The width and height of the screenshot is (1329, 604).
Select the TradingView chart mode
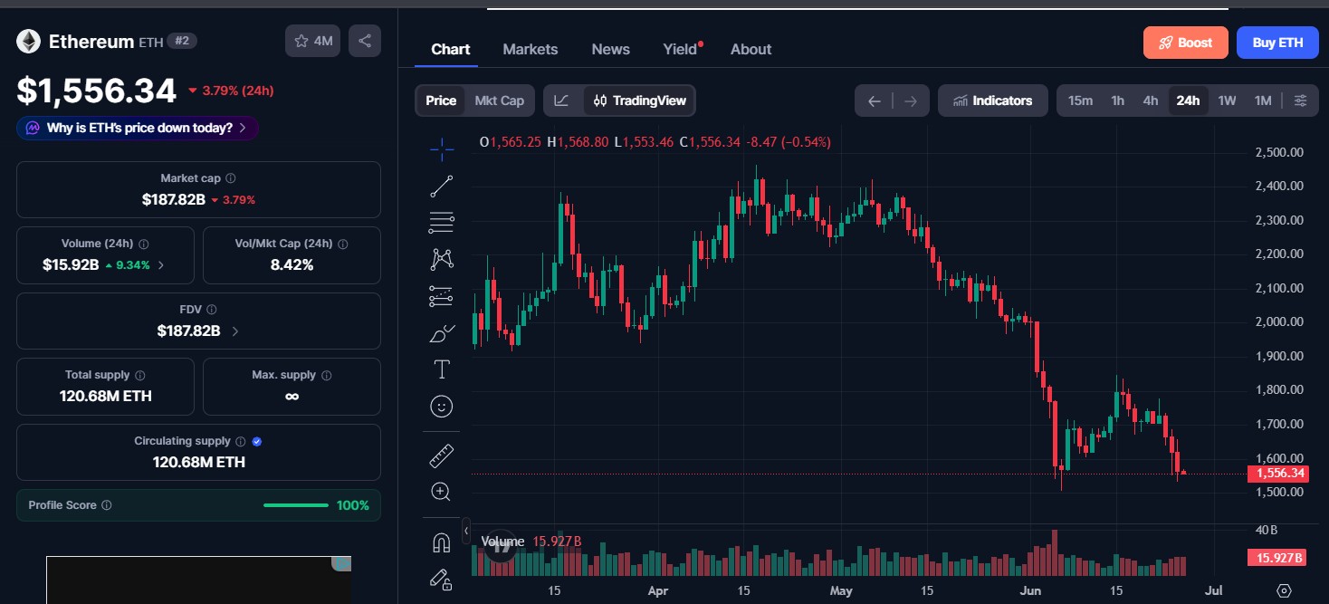[x=639, y=101]
